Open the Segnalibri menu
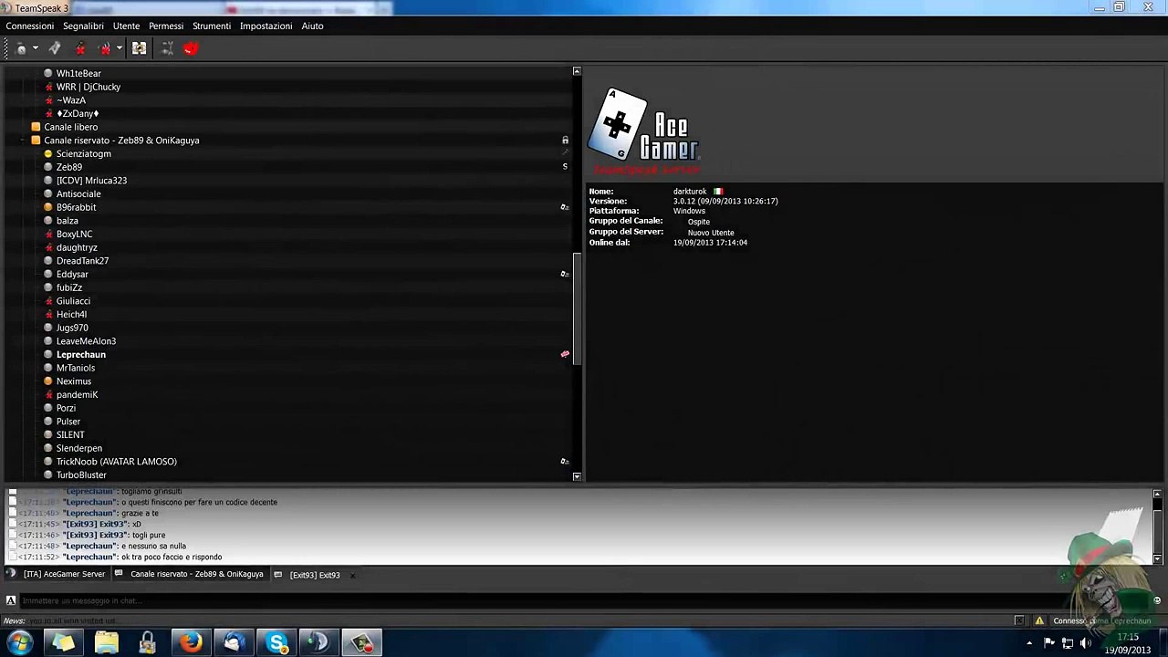Screen dimensions: 1168x657 coord(83,26)
